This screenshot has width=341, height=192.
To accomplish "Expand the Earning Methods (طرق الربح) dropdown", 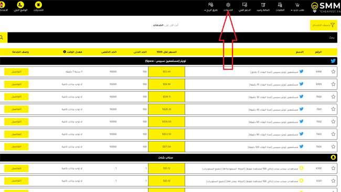I will click(x=211, y=7).
